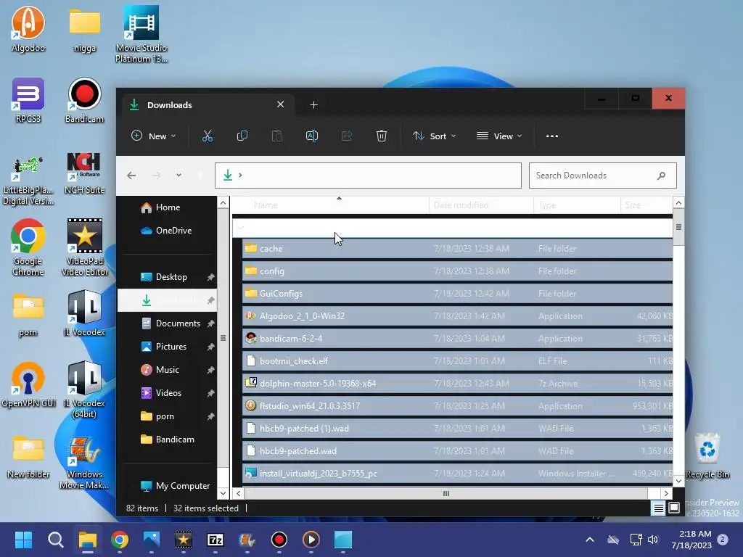Go back with the left arrow button
The image size is (743, 557).
pos(131,176)
